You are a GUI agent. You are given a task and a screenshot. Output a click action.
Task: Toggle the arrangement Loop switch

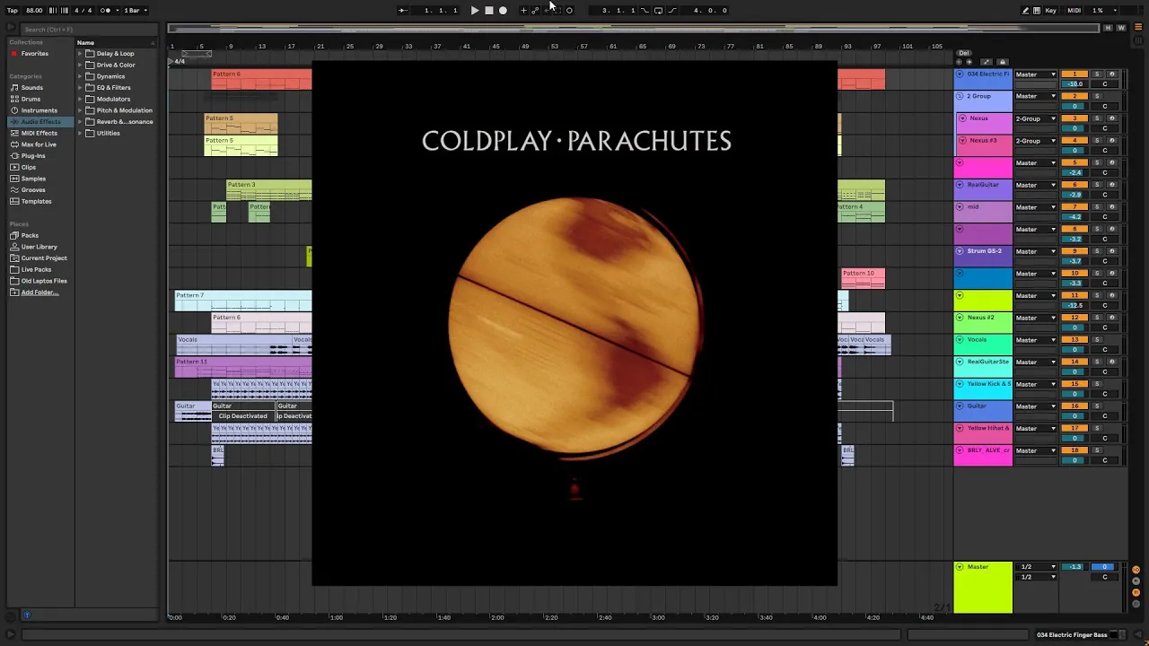click(x=658, y=11)
